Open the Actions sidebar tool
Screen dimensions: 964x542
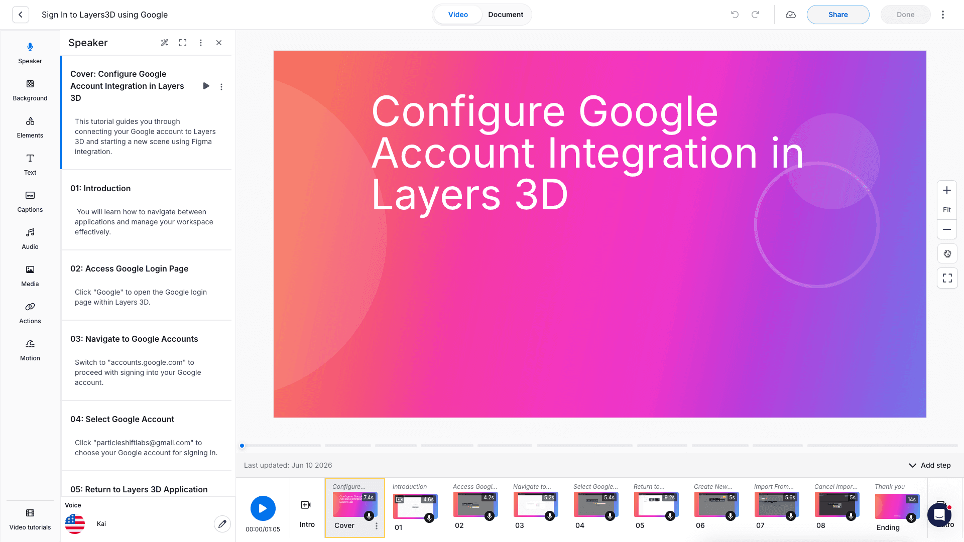30,313
